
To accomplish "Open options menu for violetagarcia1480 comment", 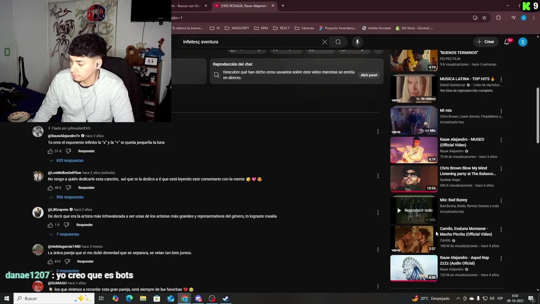I will (x=378, y=250).
